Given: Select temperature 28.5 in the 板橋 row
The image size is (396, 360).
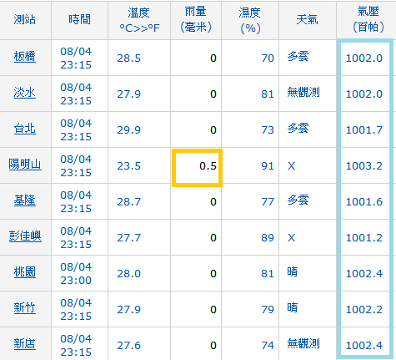Looking at the screenshot, I should coord(129,58).
